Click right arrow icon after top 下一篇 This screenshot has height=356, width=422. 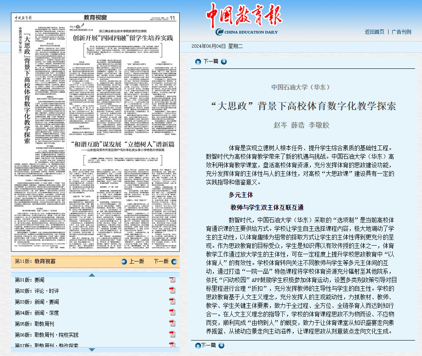pos(222,62)
